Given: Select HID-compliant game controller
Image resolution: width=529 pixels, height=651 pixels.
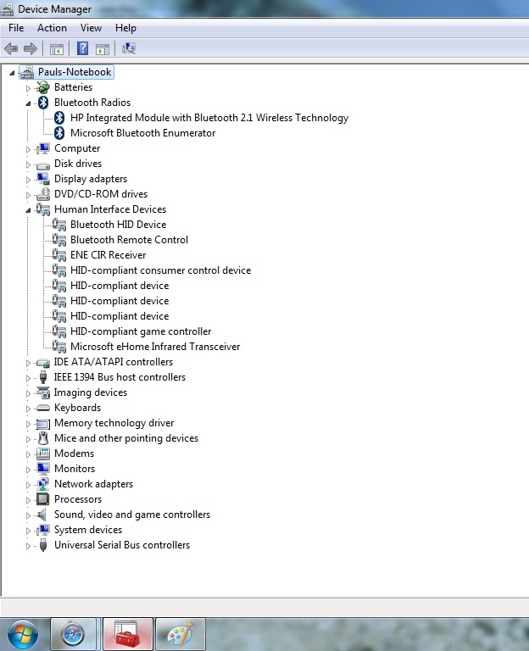Looking at the screenshot, I should click(x=141, y=331).
